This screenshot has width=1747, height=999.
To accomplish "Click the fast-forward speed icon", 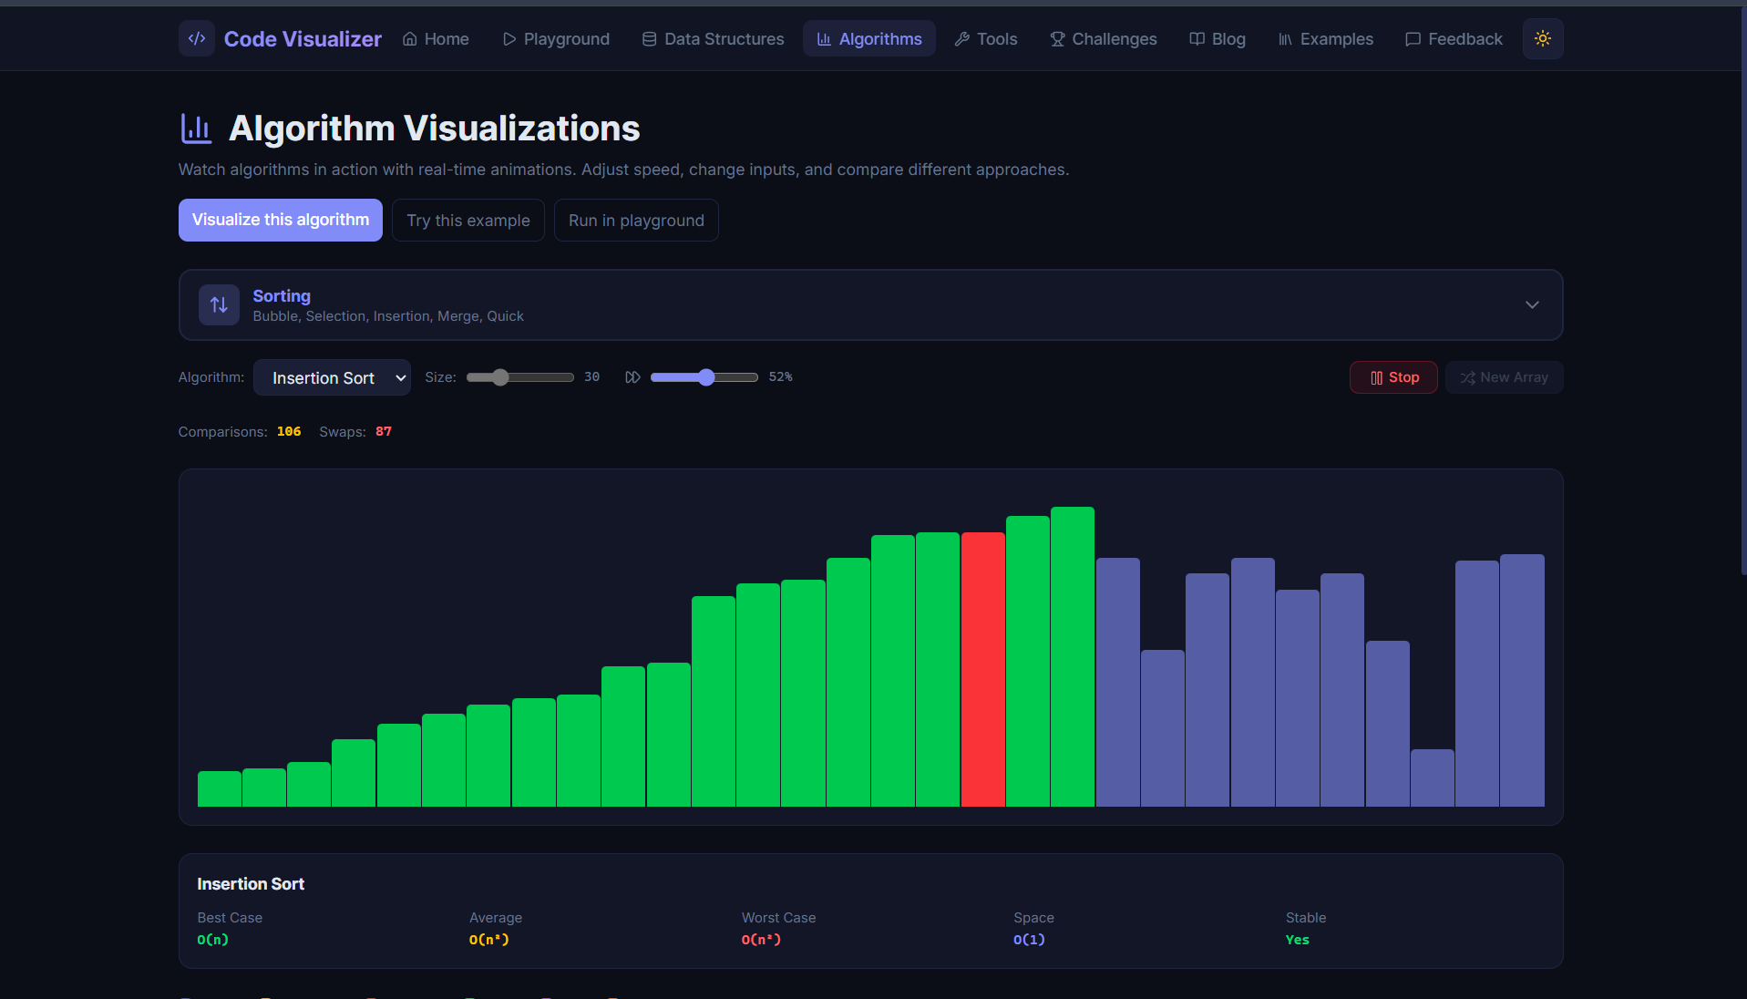I will [632, 377].
